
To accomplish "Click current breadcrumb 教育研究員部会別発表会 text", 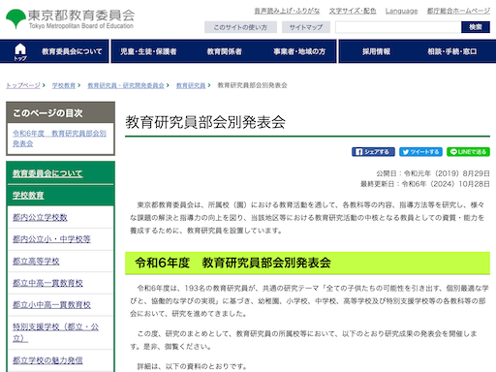I will (x=252, y=85).
